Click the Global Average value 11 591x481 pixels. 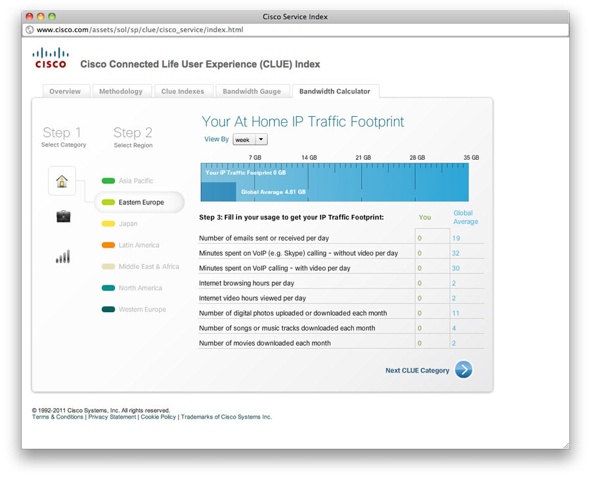[456, 313]
